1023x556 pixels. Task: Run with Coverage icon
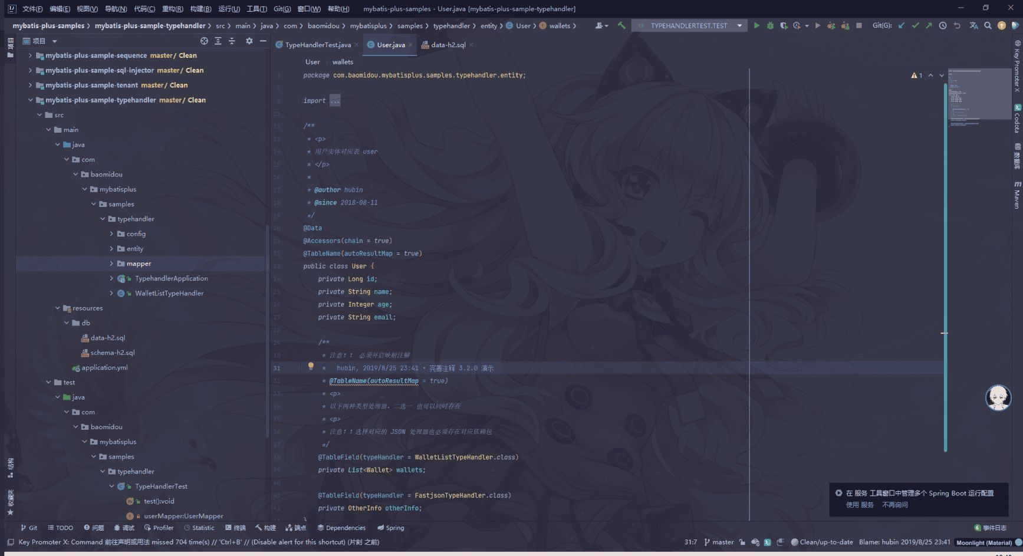point(784,25)
